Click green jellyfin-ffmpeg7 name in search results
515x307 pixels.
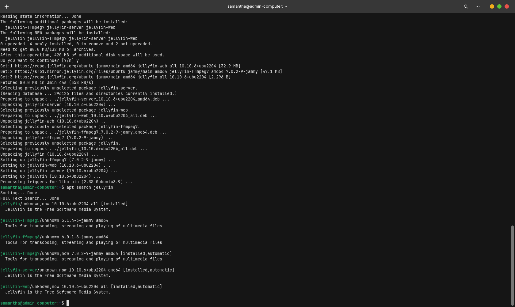pyautogui.click(x=20, y=253)
